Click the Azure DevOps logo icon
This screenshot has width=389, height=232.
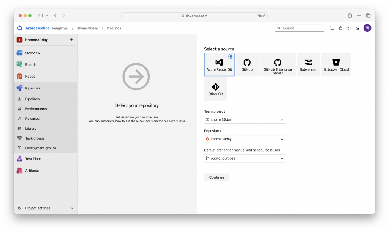(20, 28)
